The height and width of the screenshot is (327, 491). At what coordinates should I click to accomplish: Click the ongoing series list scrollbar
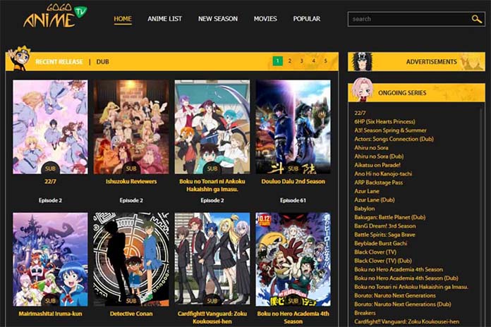tap(482, 217)
